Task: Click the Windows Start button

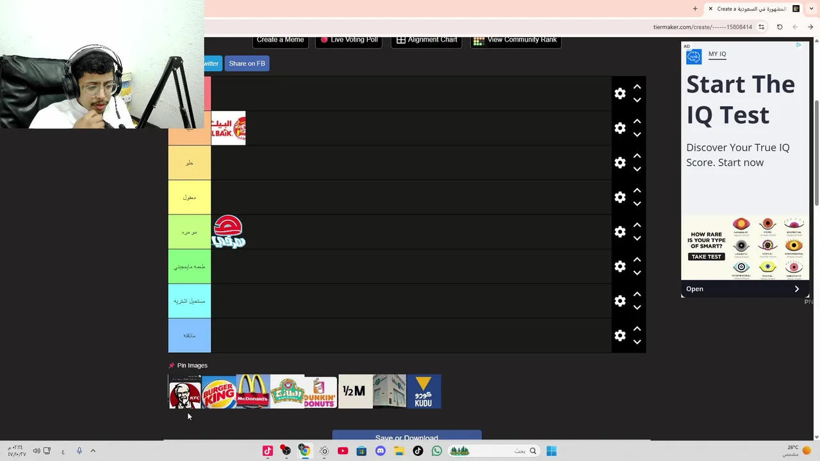Action: tap(552, 451)
